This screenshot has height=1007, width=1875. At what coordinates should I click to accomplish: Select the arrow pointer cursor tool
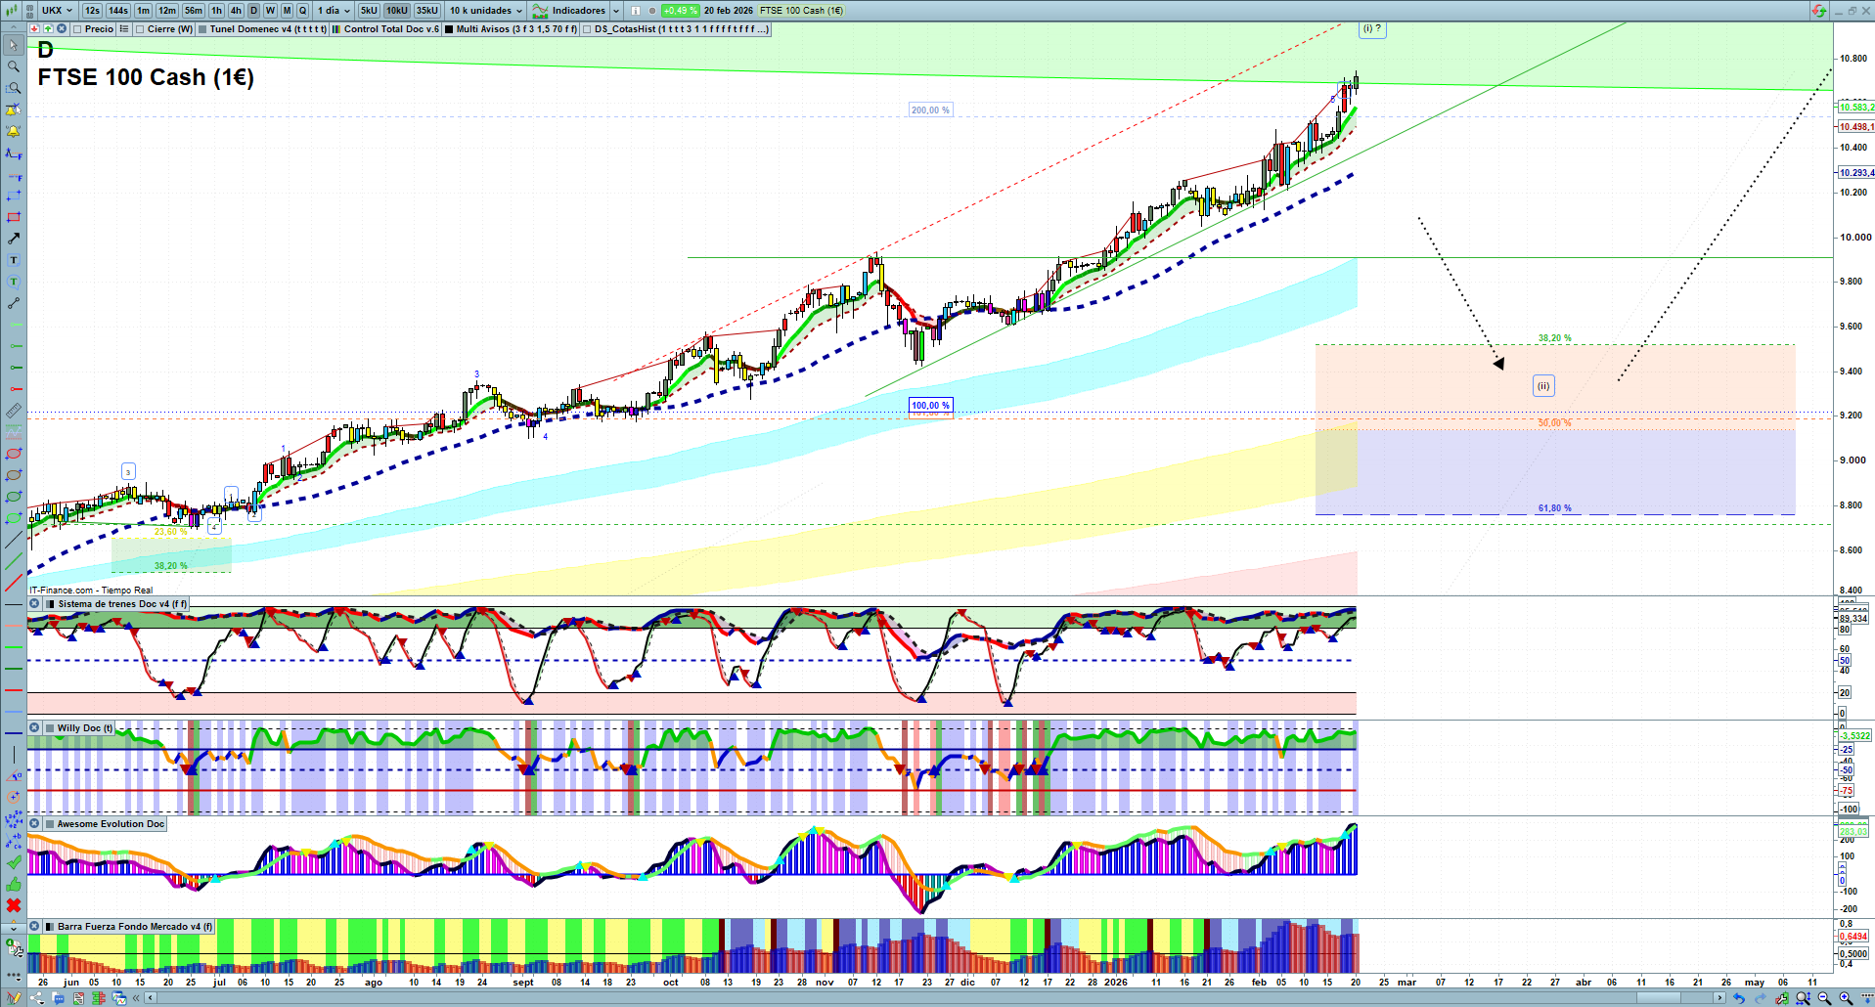coord(14,45)
